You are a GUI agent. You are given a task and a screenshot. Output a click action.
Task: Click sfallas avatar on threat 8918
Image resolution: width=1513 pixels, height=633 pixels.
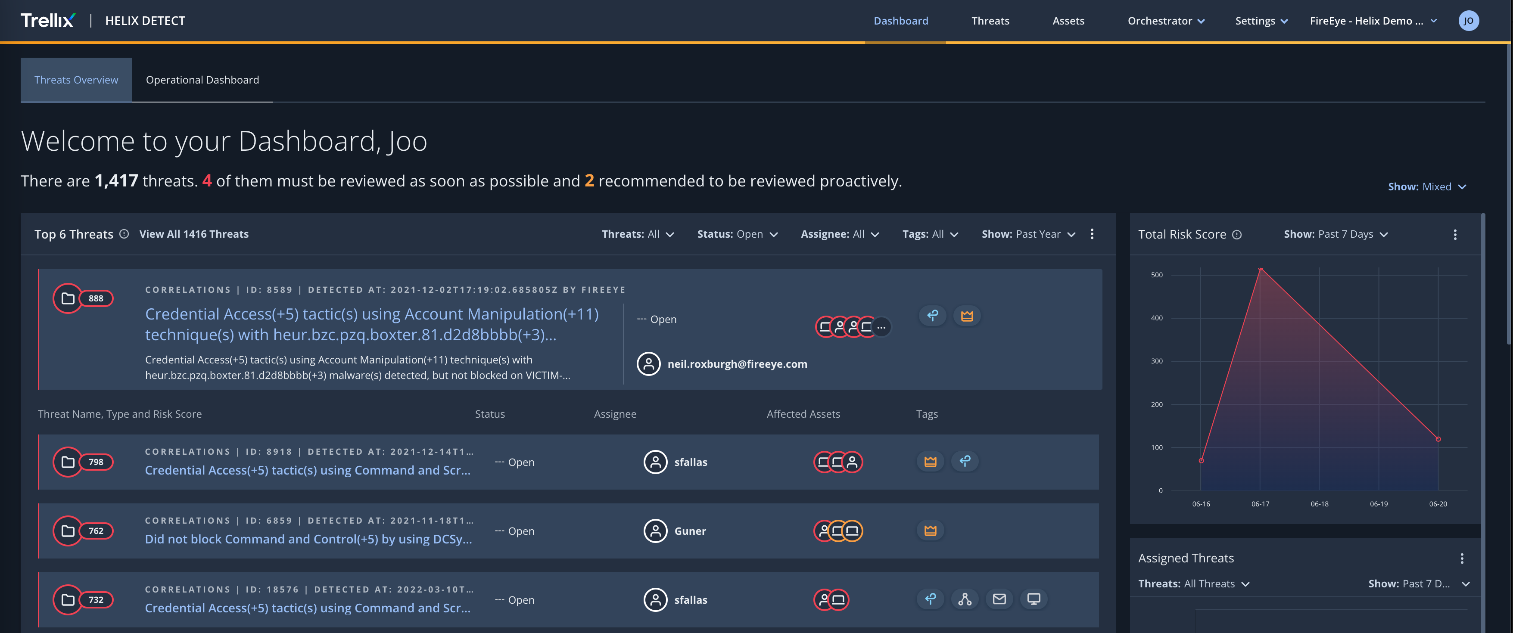coord(656,462)
